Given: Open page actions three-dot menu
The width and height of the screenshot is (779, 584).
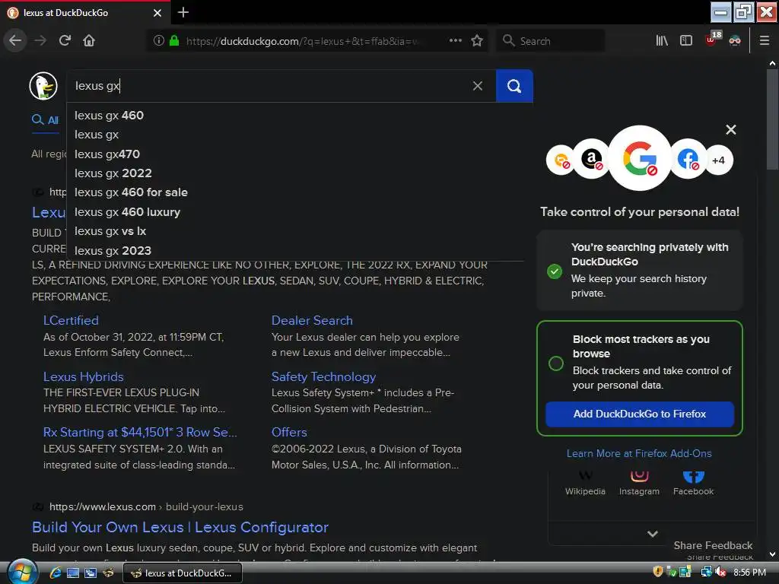Looking at the screenshot, I should (456, 40).
